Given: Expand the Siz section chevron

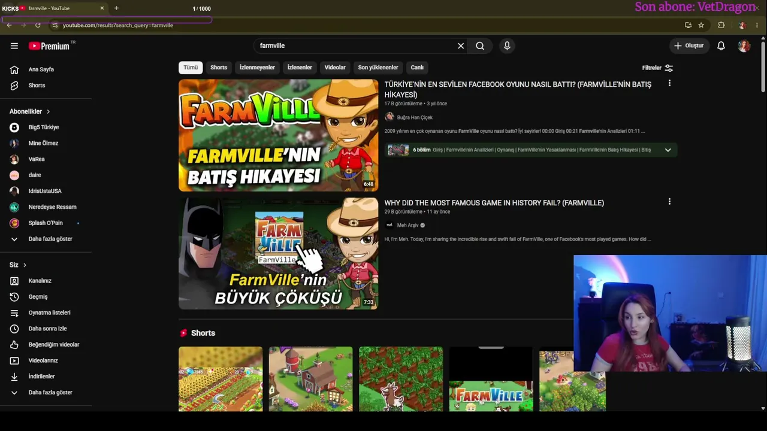Looking at the screenshot, I should pos(25,265).
